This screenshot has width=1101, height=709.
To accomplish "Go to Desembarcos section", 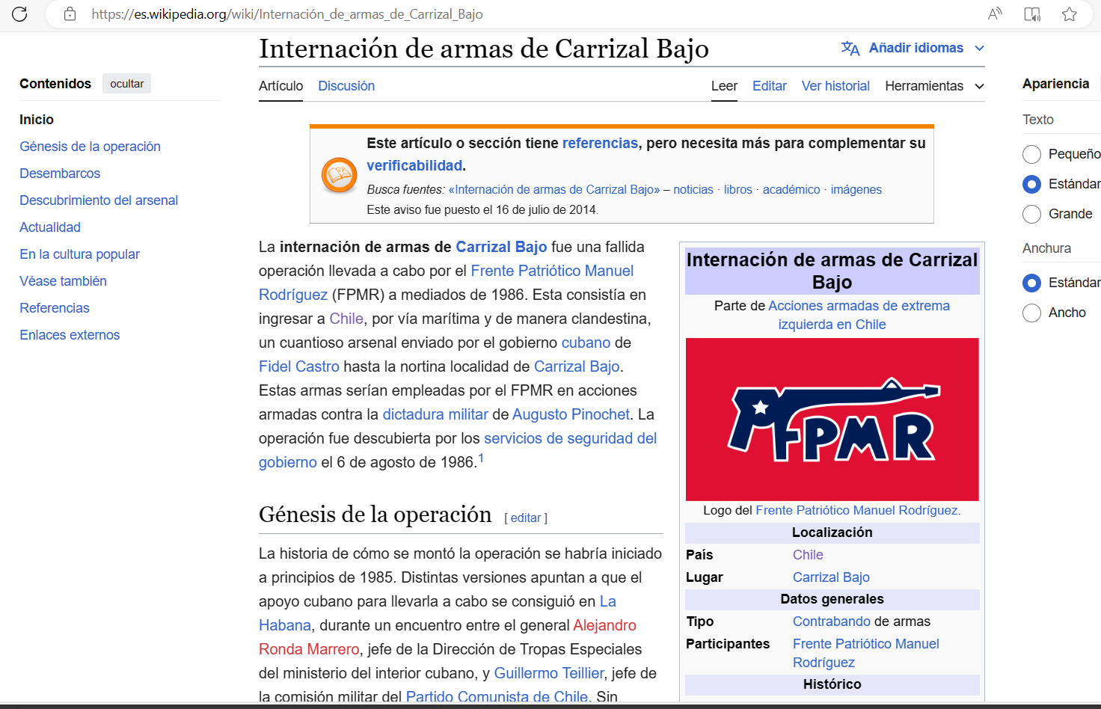I will 60,174.
